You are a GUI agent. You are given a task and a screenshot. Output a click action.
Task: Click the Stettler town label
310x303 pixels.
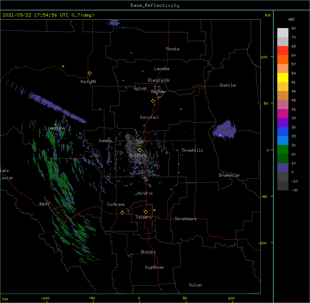228,85
